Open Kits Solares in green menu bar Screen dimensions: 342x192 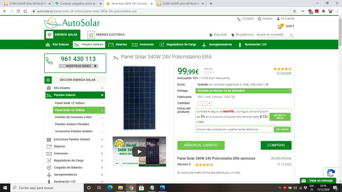tap(57, 44)
